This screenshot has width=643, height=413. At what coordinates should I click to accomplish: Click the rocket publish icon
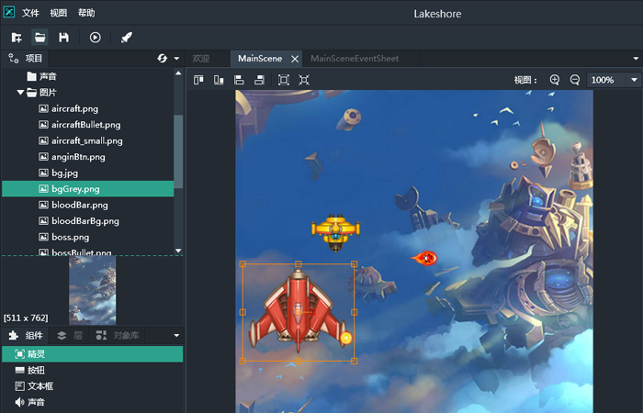click(x=127, y=38)
